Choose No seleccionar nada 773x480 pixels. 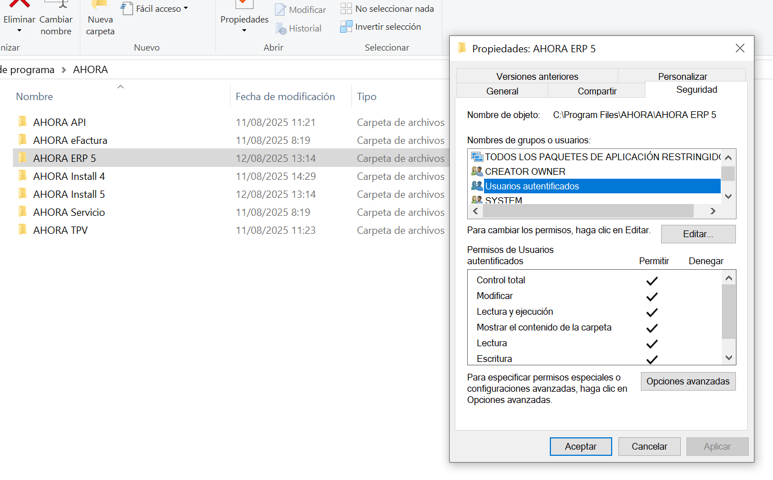click(x=387, y=9)
